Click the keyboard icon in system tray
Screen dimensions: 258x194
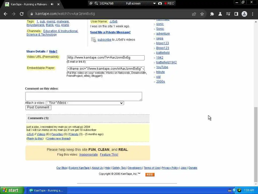click(230, 190)
